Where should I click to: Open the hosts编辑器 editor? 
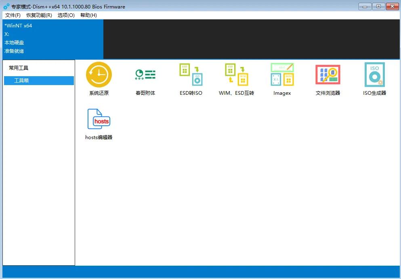pos(99,119)
